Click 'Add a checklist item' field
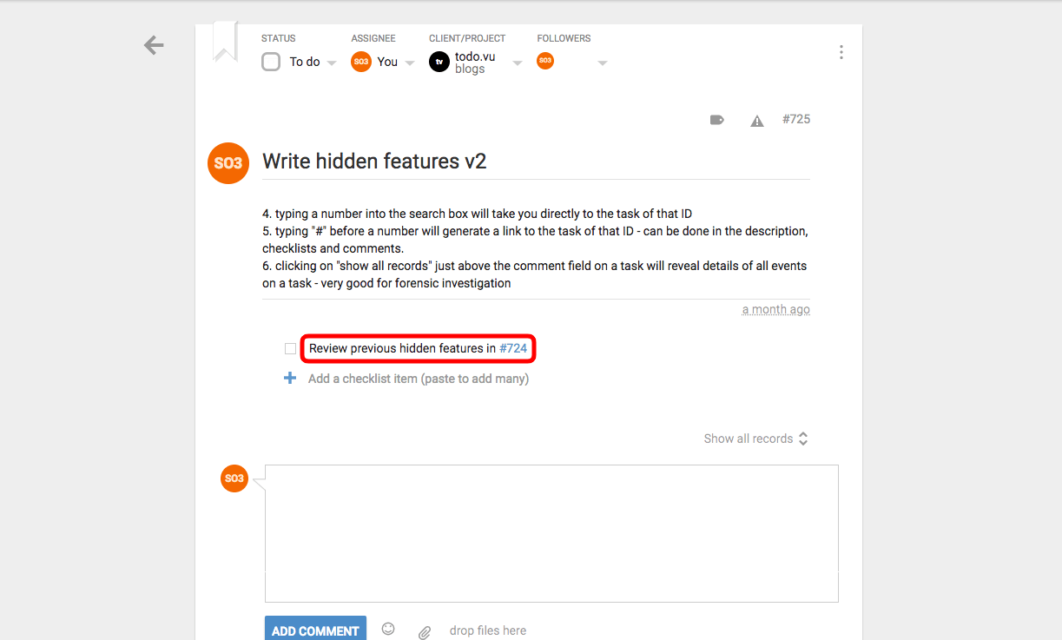This screenshot has width=1062, height=640. click(419, 379)
